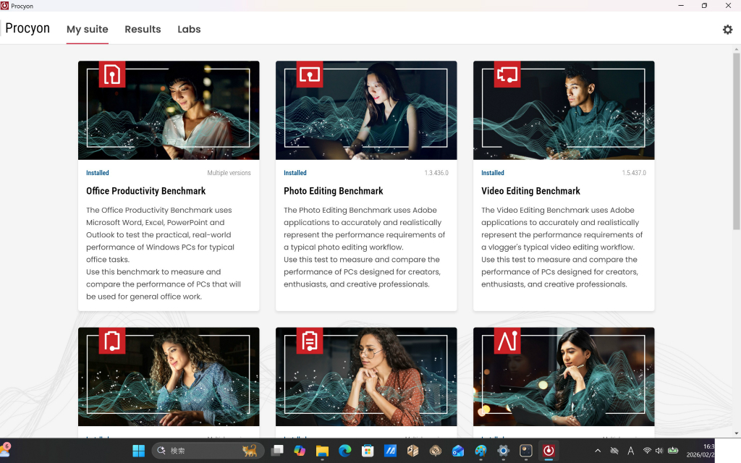The width and height of the screenshot is (741, 463).
Task: Open Task View from the taskbar
Action: 277,451
